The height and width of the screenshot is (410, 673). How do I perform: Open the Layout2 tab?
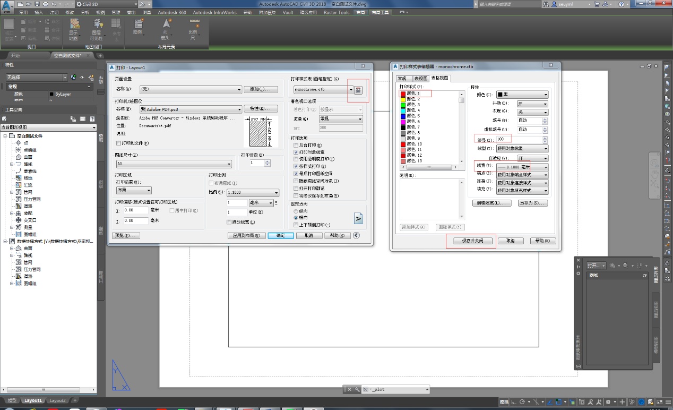coord(57,400)
